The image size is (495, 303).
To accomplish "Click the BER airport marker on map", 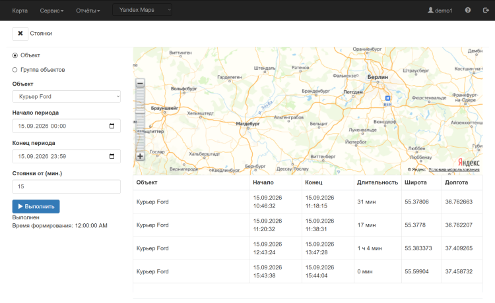I will [x=387, y=98].
